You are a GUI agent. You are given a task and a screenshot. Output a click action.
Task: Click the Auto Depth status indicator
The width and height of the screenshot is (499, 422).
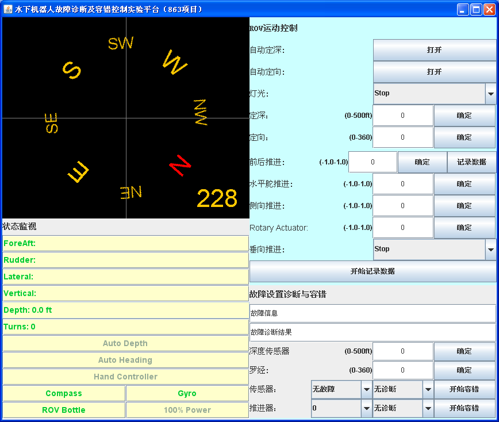coord(125,343)
